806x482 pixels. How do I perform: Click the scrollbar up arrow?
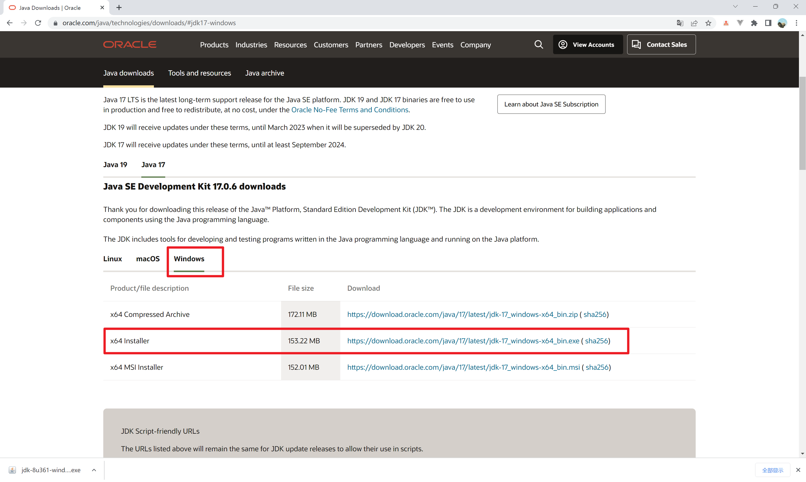pos(802,35)
